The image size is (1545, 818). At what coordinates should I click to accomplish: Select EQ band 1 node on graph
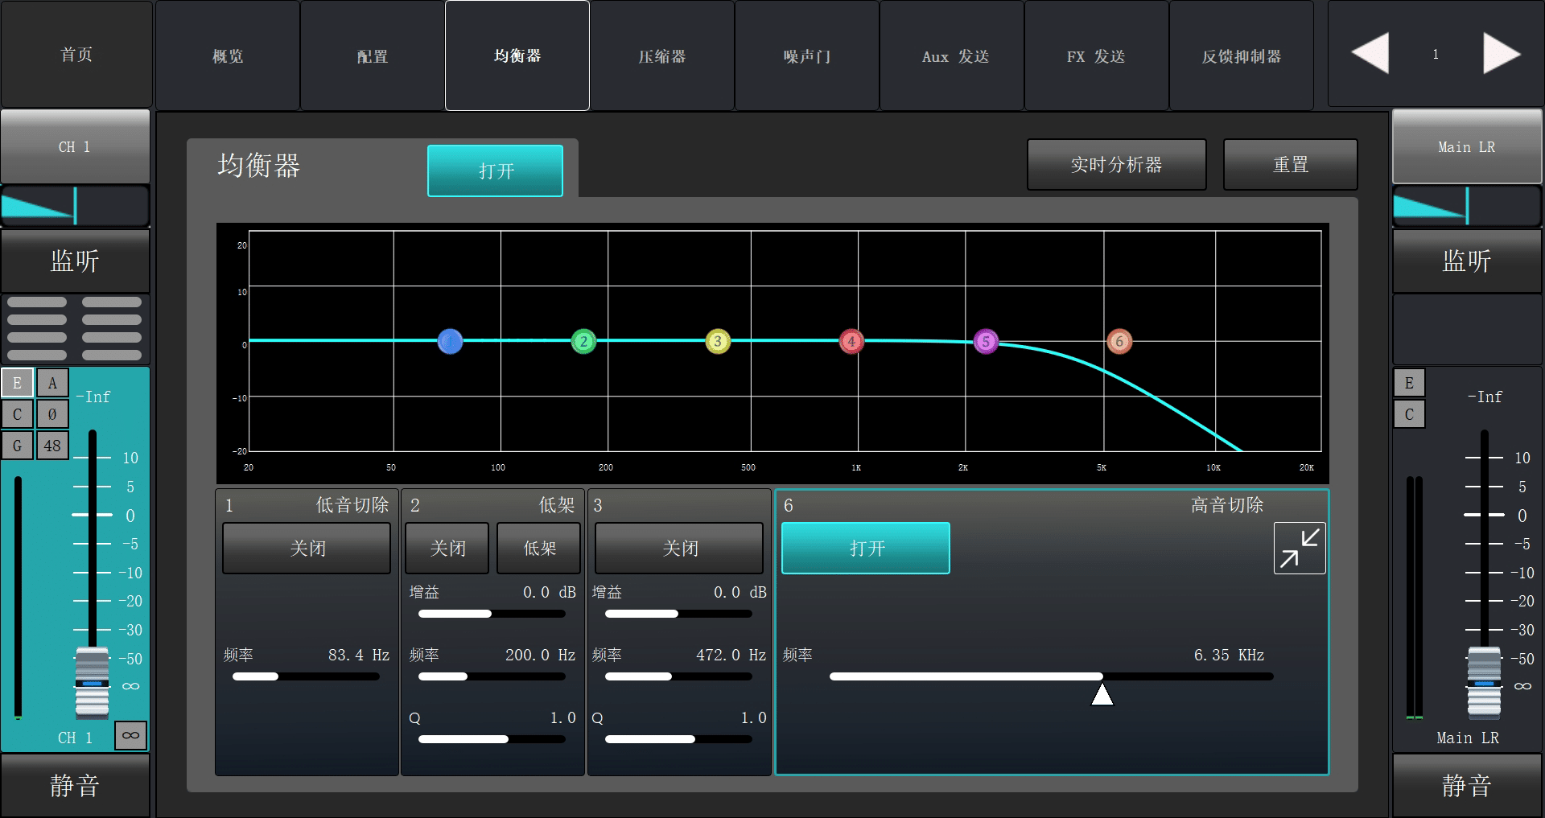[450, 341]
